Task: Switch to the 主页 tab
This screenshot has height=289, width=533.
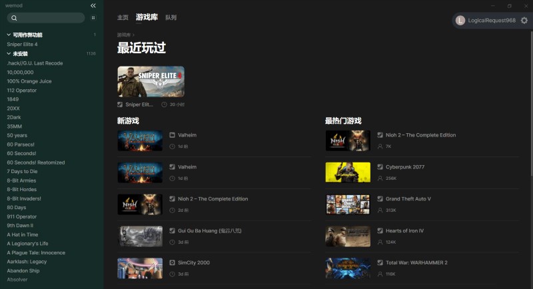Action: coord(123,18)
